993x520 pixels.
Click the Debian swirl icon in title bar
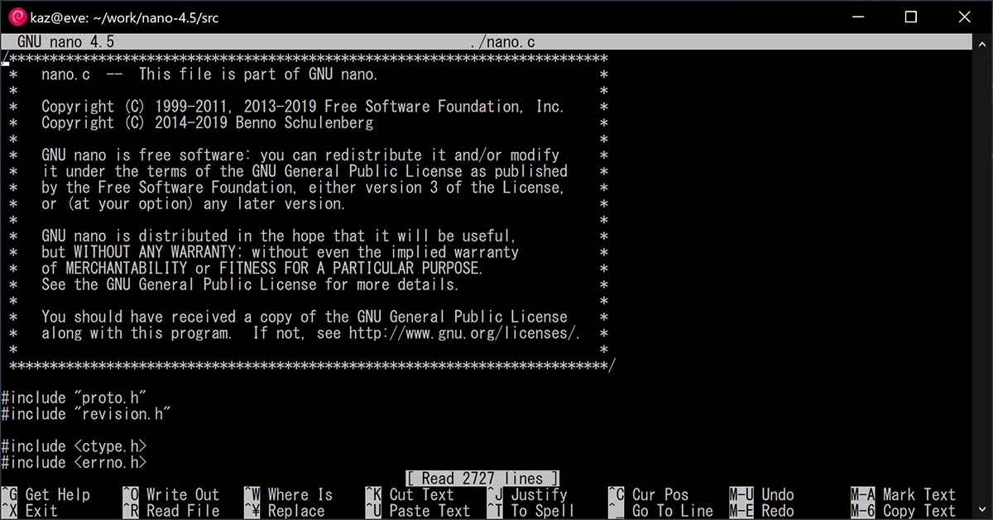[x=16, y=17]
